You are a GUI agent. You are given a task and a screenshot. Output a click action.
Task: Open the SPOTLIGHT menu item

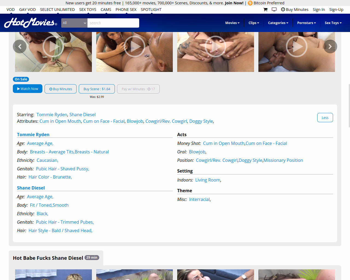[x=151, y=10]
